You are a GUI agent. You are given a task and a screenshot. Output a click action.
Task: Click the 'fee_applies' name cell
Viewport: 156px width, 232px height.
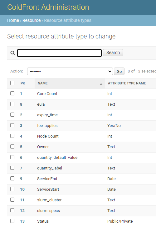click(47, 126)
